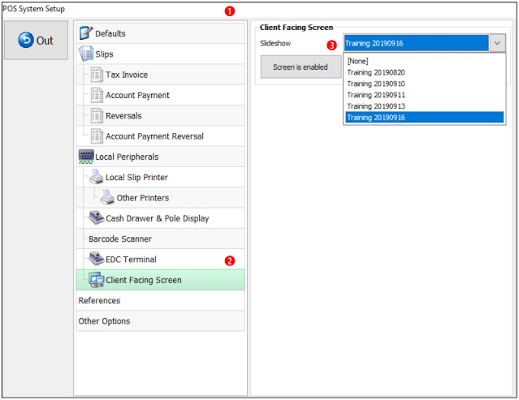Image resolution: width=519 pixels, height=400 pixels.
Task: Click the Local Peripherals port icon
Action: tap(86, 157)
